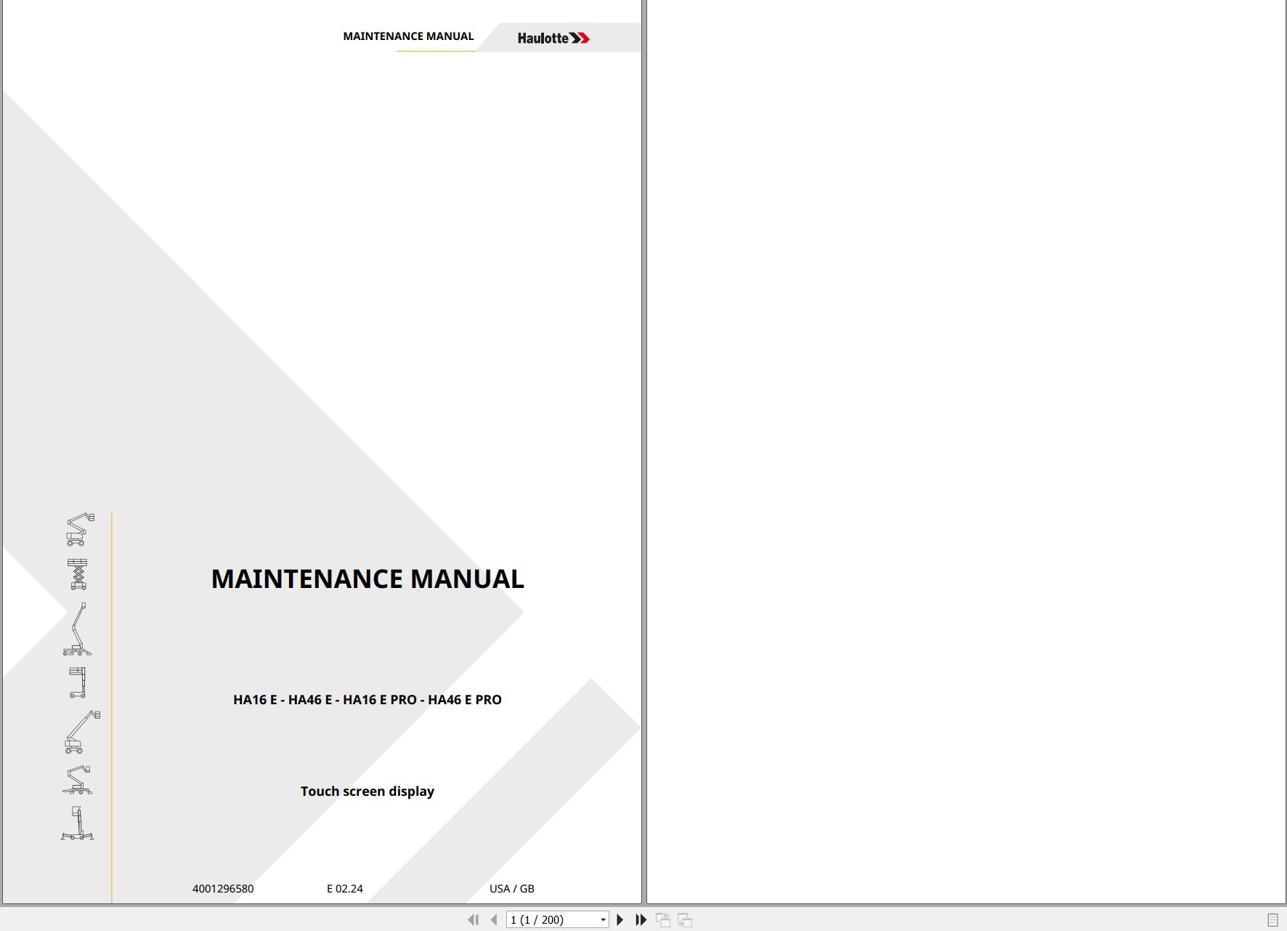Open the page number dropdown

coord(603,920)
